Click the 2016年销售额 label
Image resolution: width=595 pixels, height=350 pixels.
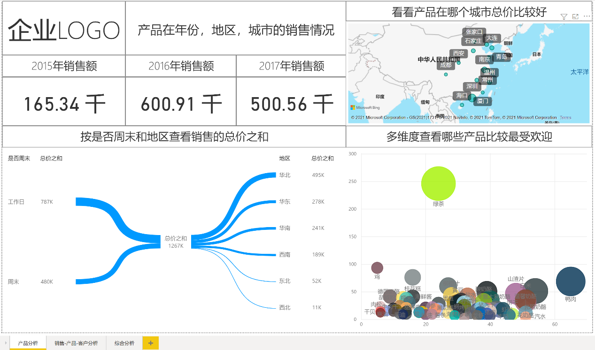[181, 66]
